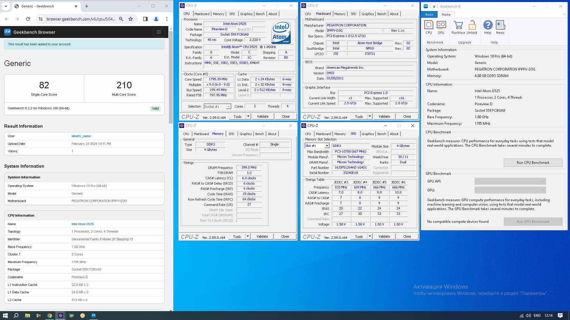Open the News icon in Geekbench 6 ribbon
This screenshot has height=320, width=570.
click(x=500, y=27)
